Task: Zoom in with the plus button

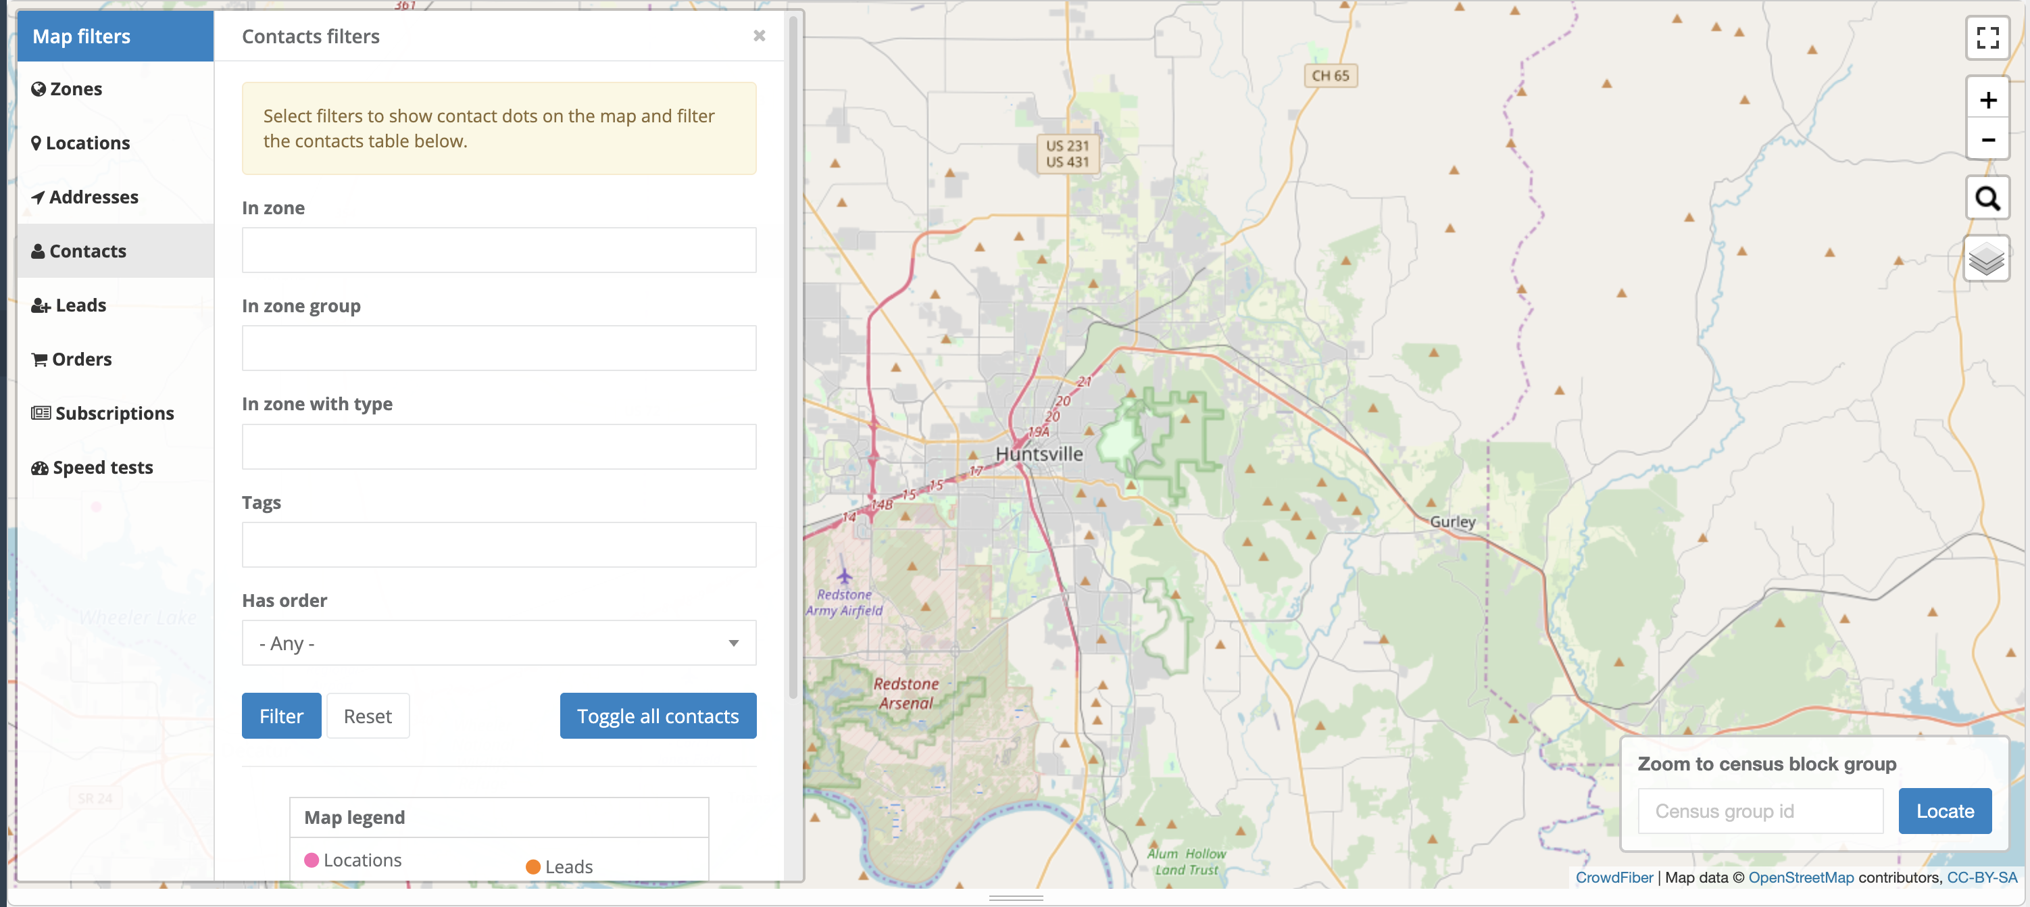Action: [x=1987, y=99]
